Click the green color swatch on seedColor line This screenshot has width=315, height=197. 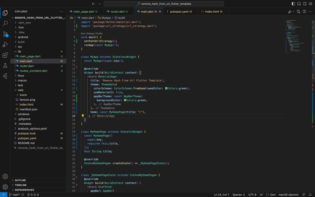coord(166,88)
